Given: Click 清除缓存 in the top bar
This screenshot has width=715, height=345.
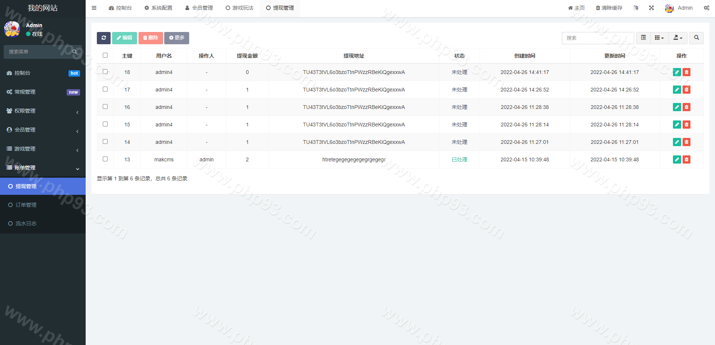Looking at the screenshot, I should [609, 8].
